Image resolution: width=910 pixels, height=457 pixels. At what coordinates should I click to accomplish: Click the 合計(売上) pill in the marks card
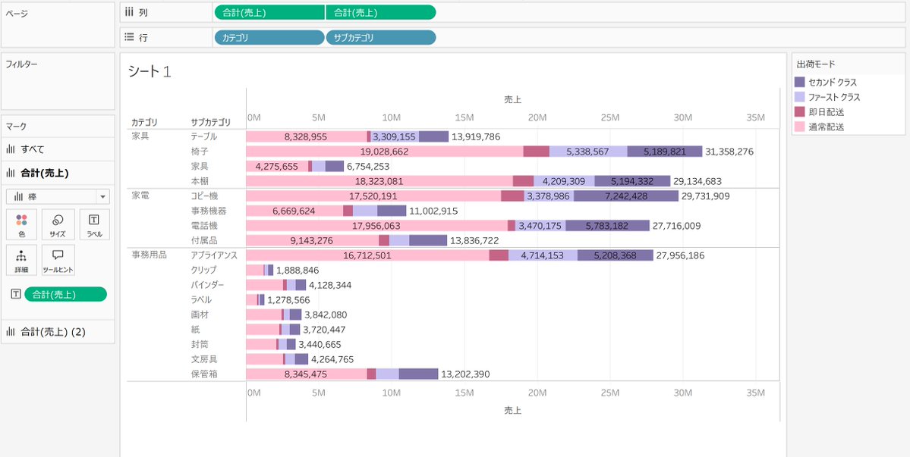tap(65, 294)
